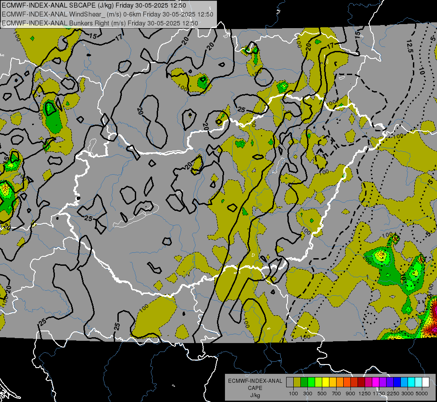Select the WindShear 0-6km title line
The image size is (437, 402).
pyautogui.click(x=107, y=14)
